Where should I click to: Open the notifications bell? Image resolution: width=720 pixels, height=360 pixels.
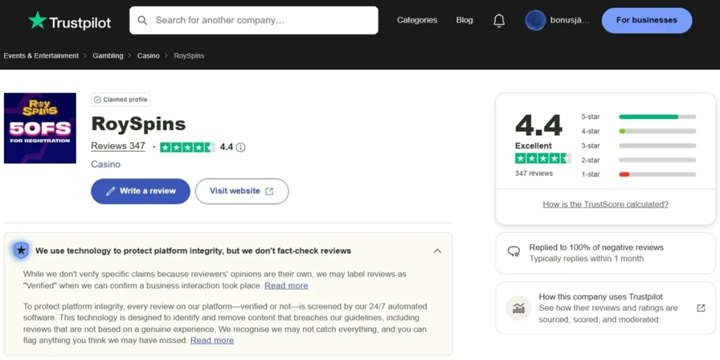pos(499,20)
